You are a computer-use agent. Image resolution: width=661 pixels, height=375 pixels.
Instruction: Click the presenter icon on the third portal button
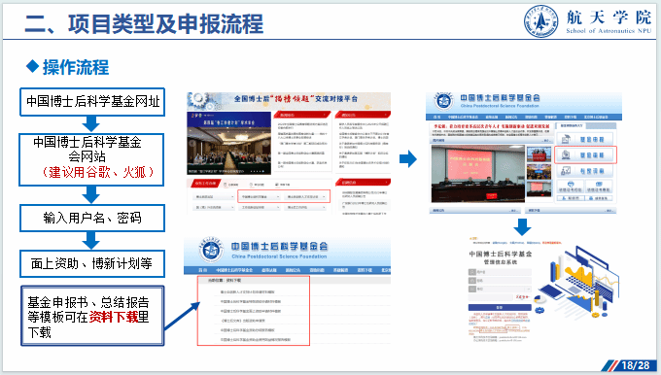(x=566, y=171)
